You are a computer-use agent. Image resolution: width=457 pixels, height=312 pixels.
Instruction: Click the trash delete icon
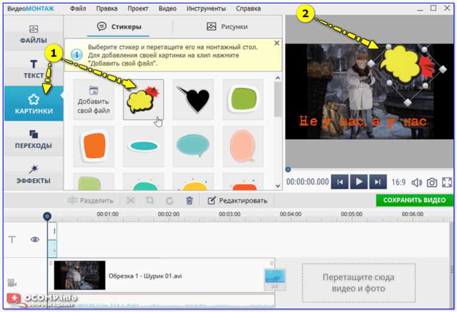(190, 200)
